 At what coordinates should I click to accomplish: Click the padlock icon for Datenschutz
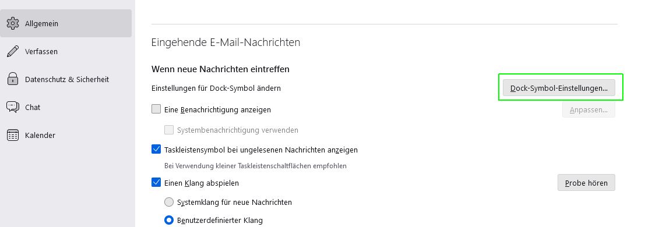coord(13,79)
